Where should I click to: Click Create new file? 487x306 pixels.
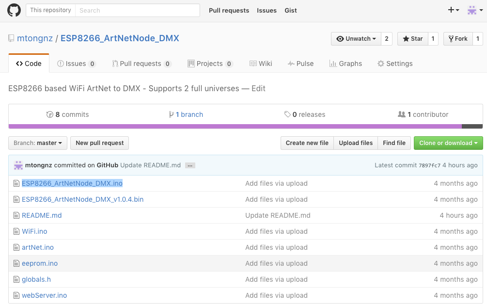tap(307, 143)
